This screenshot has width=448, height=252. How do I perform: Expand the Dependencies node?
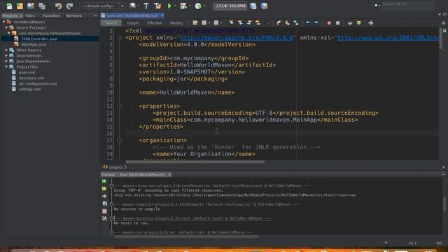(6, 55)
